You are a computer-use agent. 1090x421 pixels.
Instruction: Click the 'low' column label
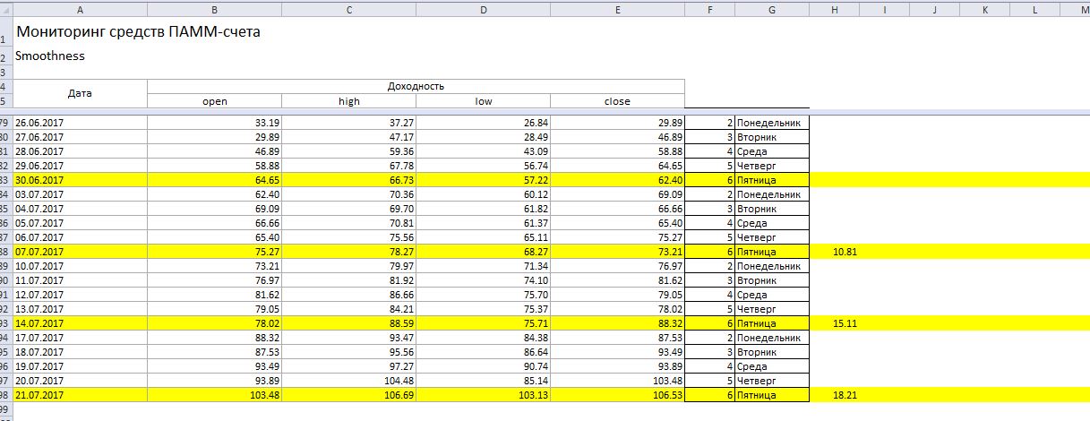(484, 101)
